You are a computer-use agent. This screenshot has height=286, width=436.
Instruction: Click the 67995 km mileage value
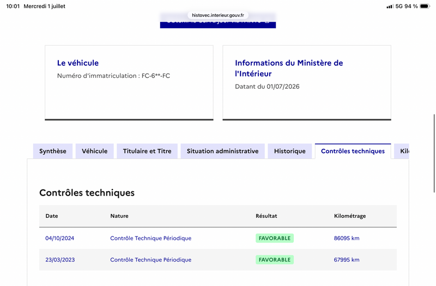coord(347,260)
